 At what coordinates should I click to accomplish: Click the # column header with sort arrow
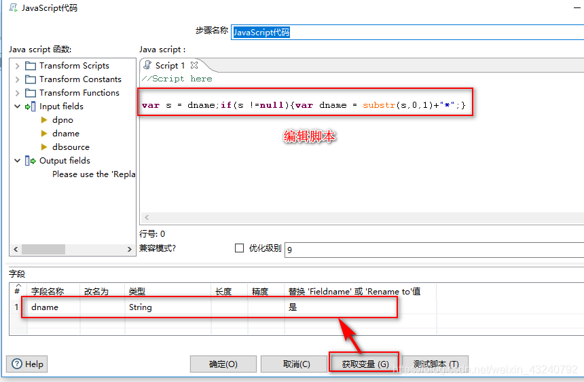[x=18, y=290]
